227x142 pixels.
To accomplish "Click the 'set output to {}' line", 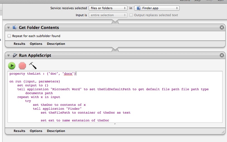I will point(33,85).
